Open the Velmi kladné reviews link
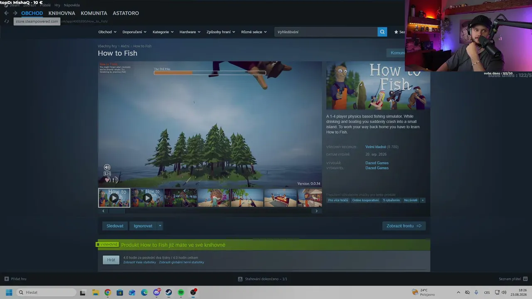Screen dimensions: 532x299 pyautogui.click(x=376, y=147)
